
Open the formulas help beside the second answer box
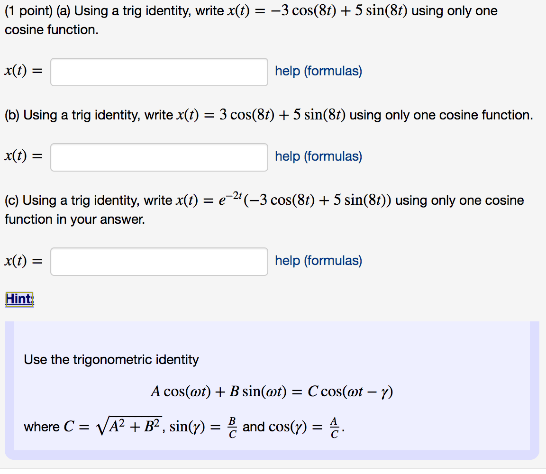318,156
